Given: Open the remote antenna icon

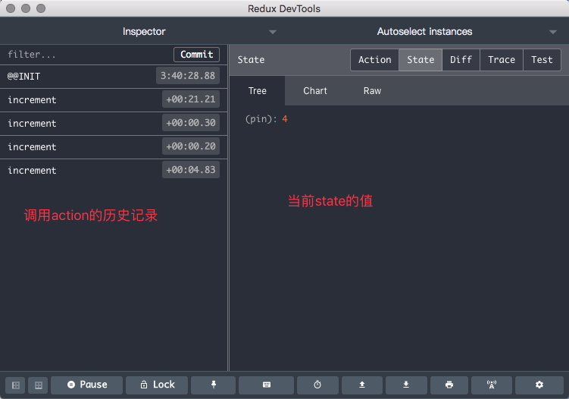Looking at the screenshot, I should [x=492, y=385].
